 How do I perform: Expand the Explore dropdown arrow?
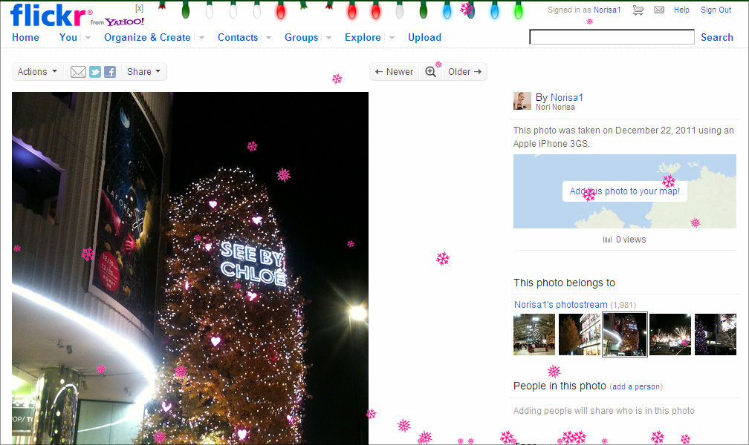coord(392,38)
